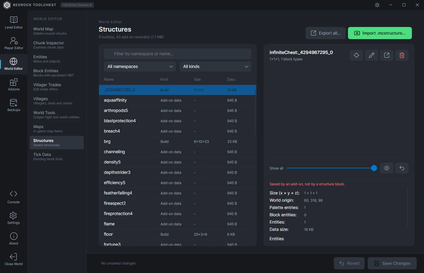
Task: Click Import .mcstructure... button
Action: [x=380, y=33]
